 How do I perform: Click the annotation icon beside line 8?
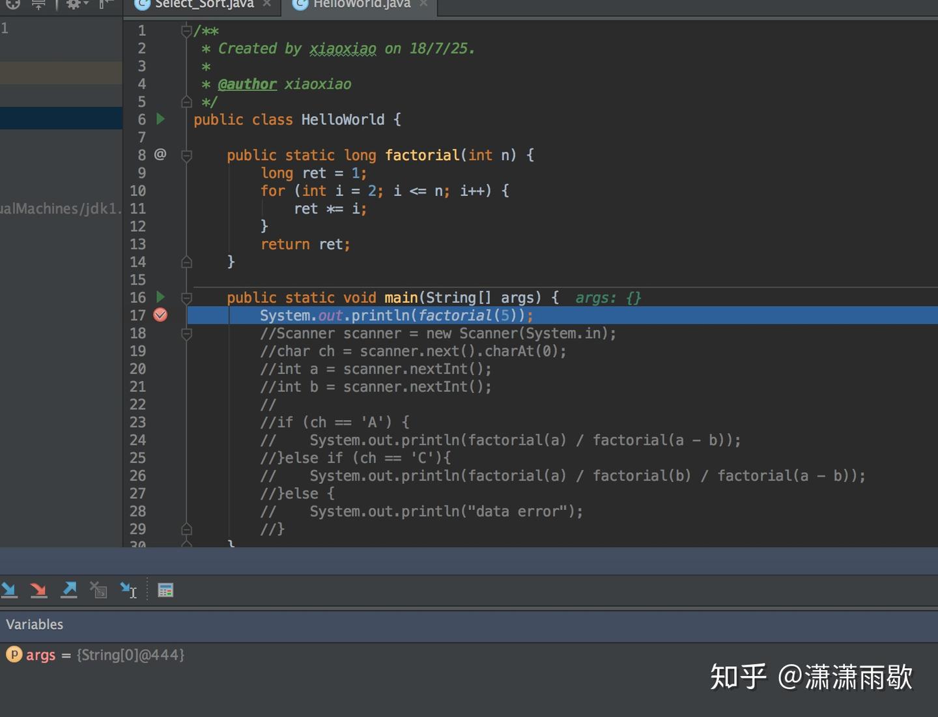[x=158, y=154]
